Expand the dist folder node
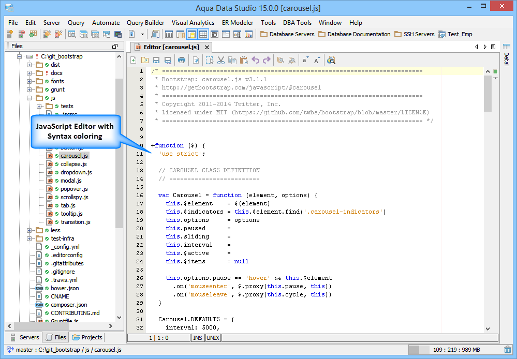 (x=29, y=65)
